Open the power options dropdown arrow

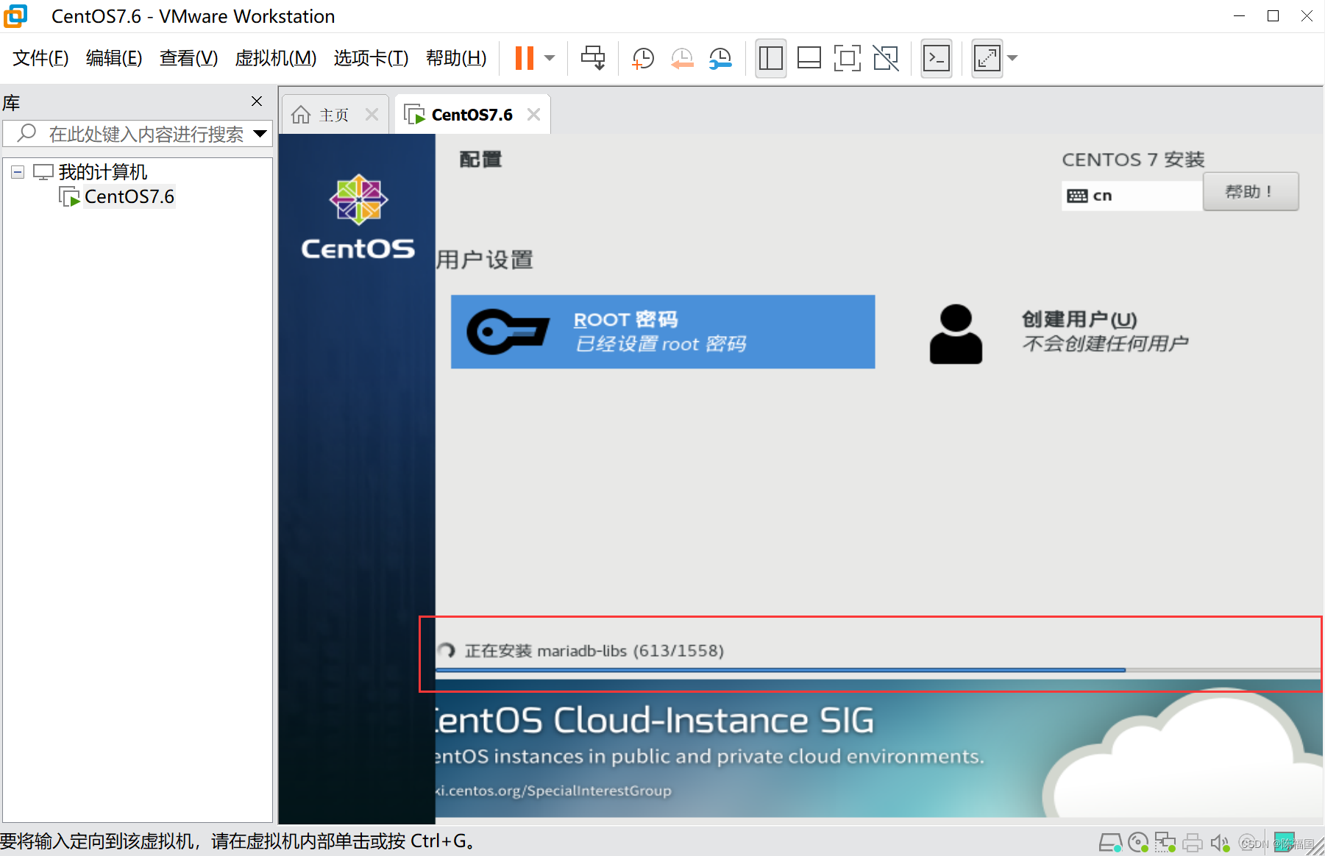[550, 58]
